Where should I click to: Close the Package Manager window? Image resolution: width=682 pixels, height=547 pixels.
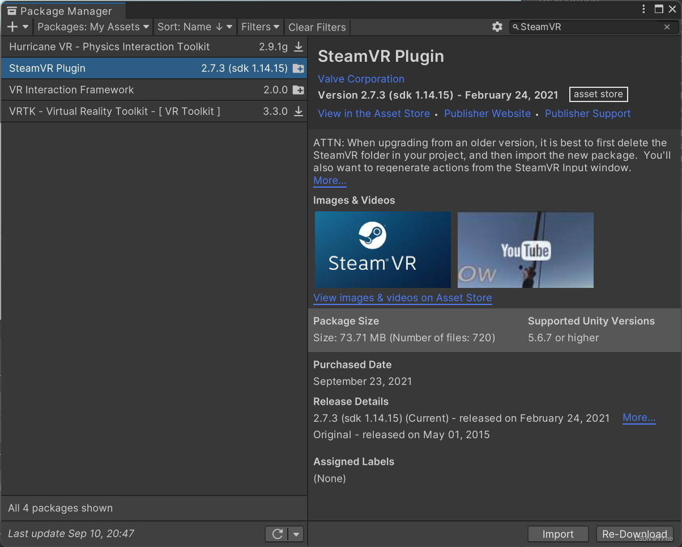672,9
